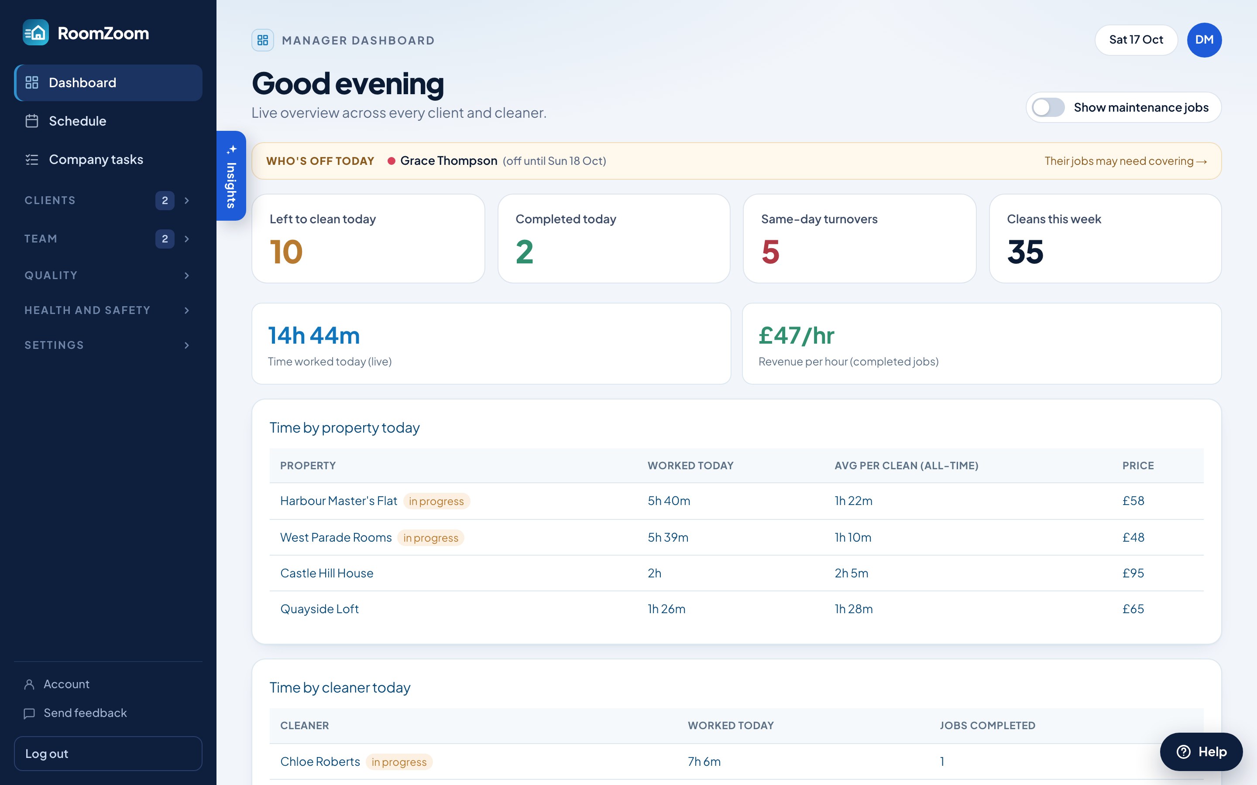Click the Account person icon
Image resolution: width=1257 pixels, height=785 pixels.
30,684
